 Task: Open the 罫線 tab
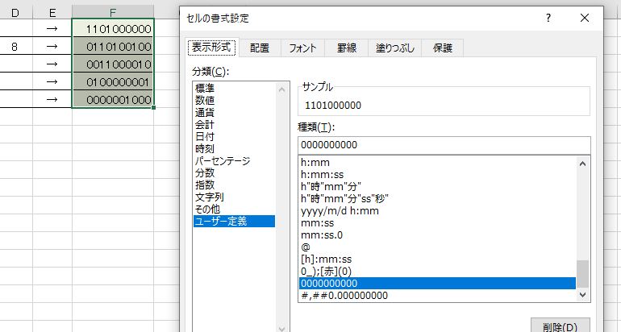tap(347, 48)
